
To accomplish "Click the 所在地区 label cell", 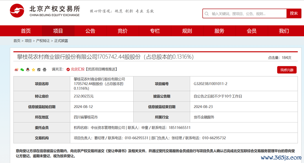I will click(x=42, y=117).
